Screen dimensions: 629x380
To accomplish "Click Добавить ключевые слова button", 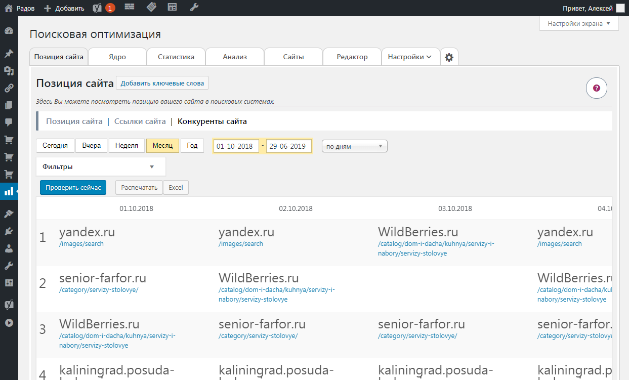I will [x=162, y=83].
